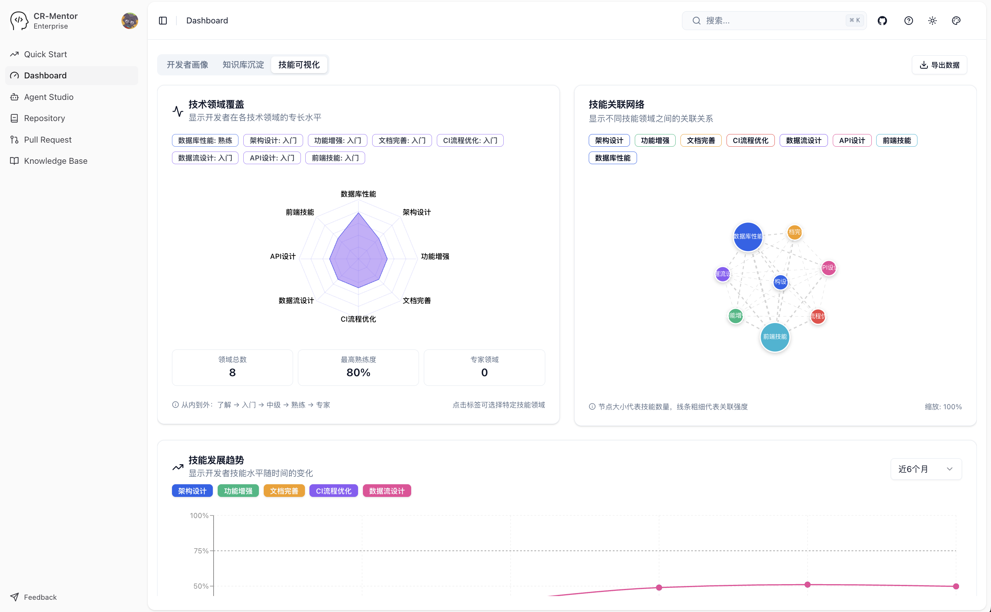Switch theme using the sun icon

coord(932,20)
